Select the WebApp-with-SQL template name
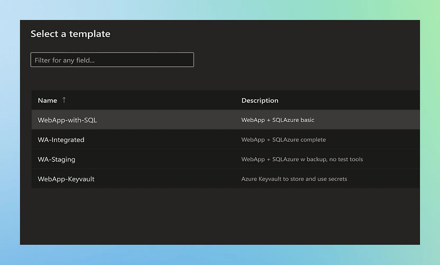The width and height of the screenshot is (440, 265). coord(67,120)
